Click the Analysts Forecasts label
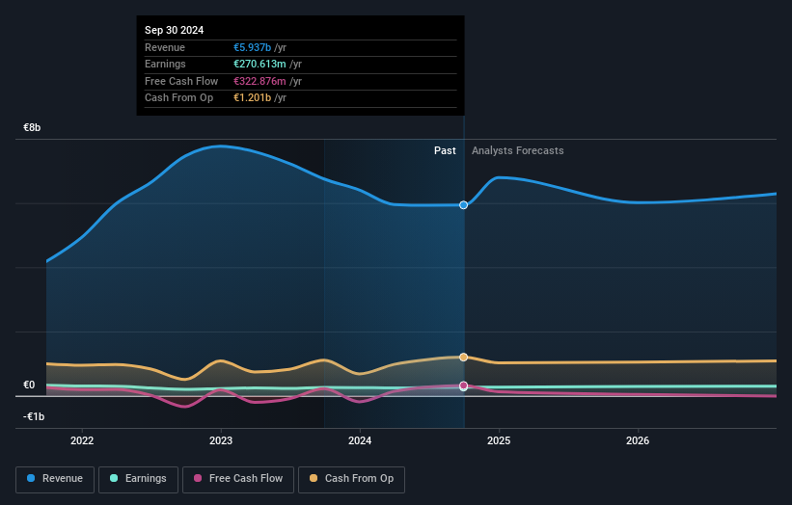The height and width of the screenshot is (505, 792). click(518, 150)
